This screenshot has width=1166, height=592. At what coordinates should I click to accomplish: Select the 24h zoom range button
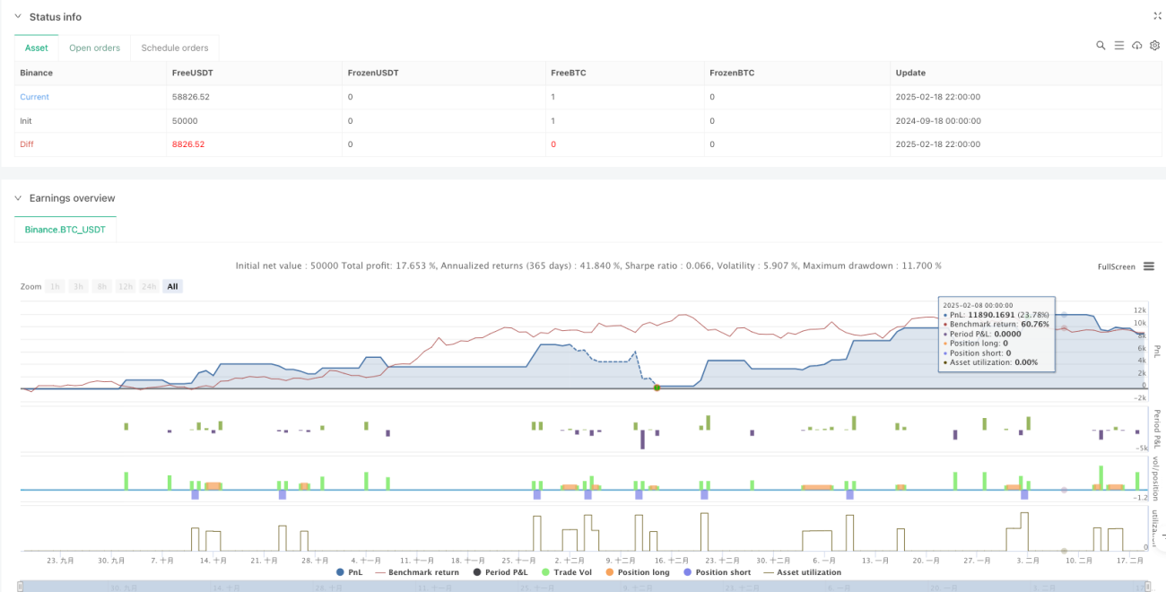(150, 286)
